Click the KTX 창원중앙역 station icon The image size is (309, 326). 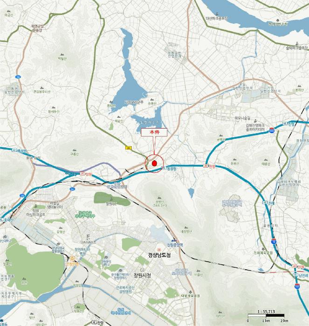[x=174, y=241]
